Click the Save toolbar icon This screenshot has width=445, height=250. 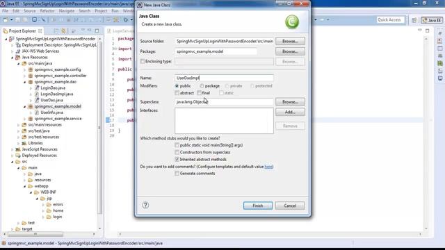(x=18, y=20)
